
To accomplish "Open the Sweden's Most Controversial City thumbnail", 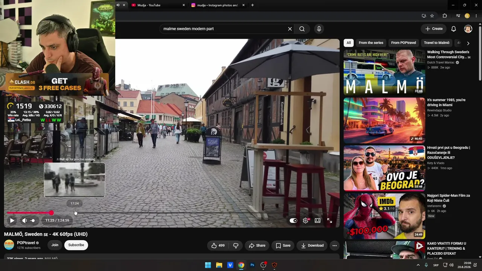I will pyautogui.click(x=384, y=72).
